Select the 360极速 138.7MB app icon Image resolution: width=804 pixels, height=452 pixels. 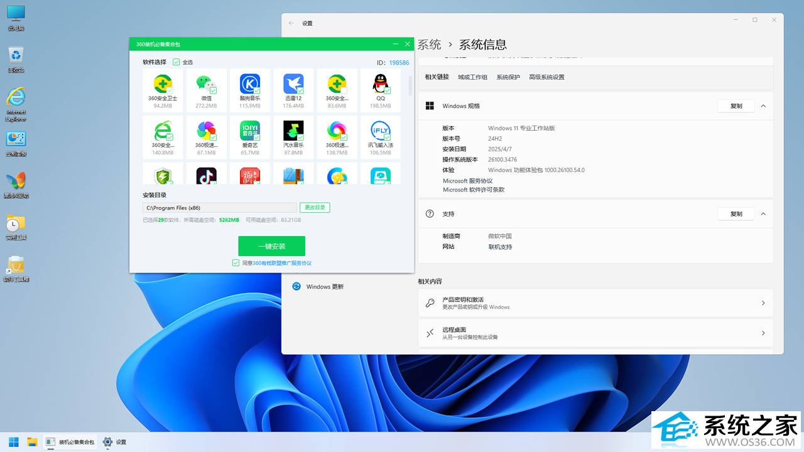(337, 131)
